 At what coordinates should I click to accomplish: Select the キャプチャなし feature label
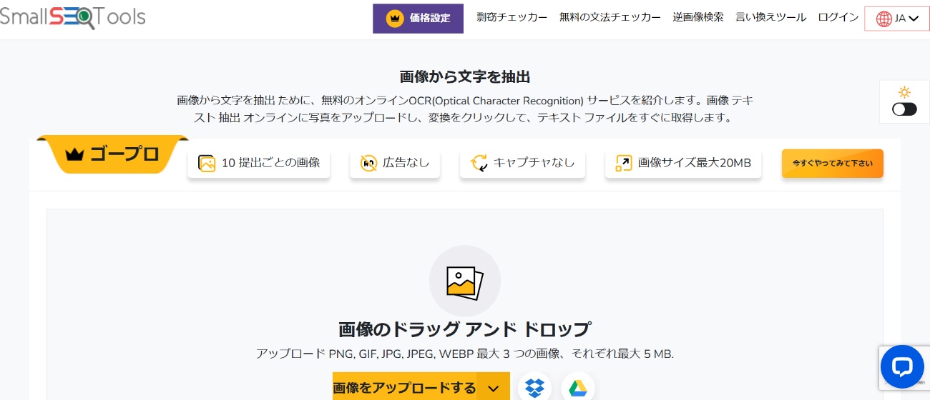[x=534, y=163]
